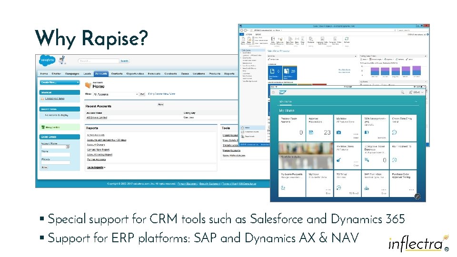Click the SAP Fiori home icon
The width and height of the screenshot is (457, 257).
[x=273, y=92]
